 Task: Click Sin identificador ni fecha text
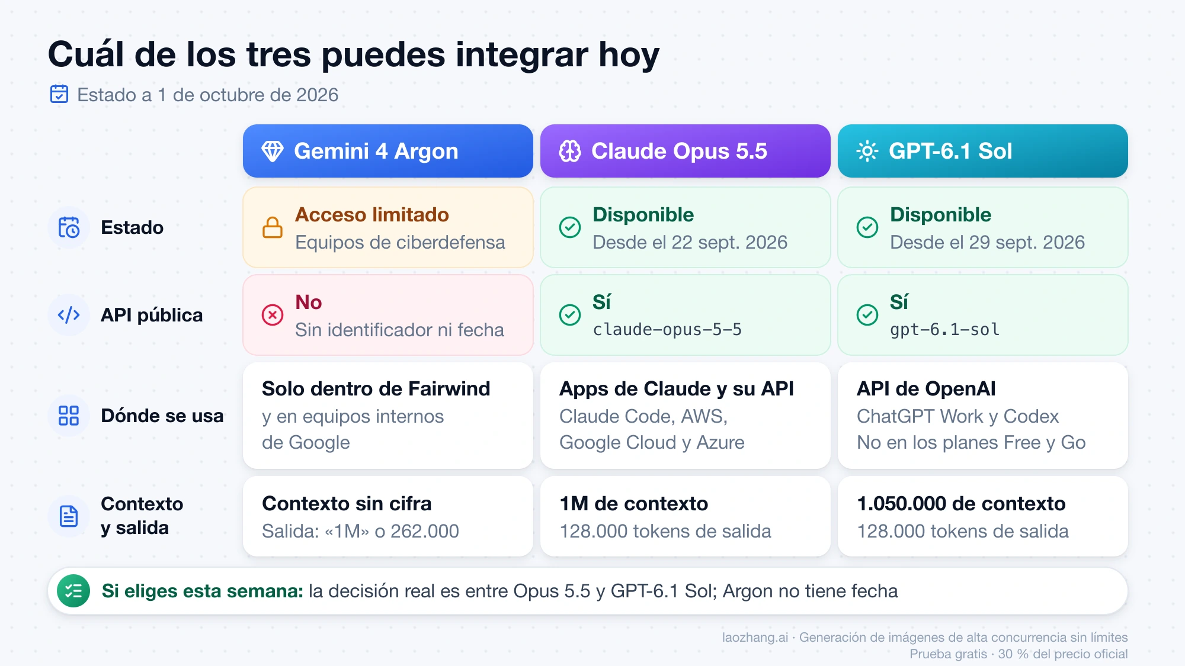tap(400, 330)
